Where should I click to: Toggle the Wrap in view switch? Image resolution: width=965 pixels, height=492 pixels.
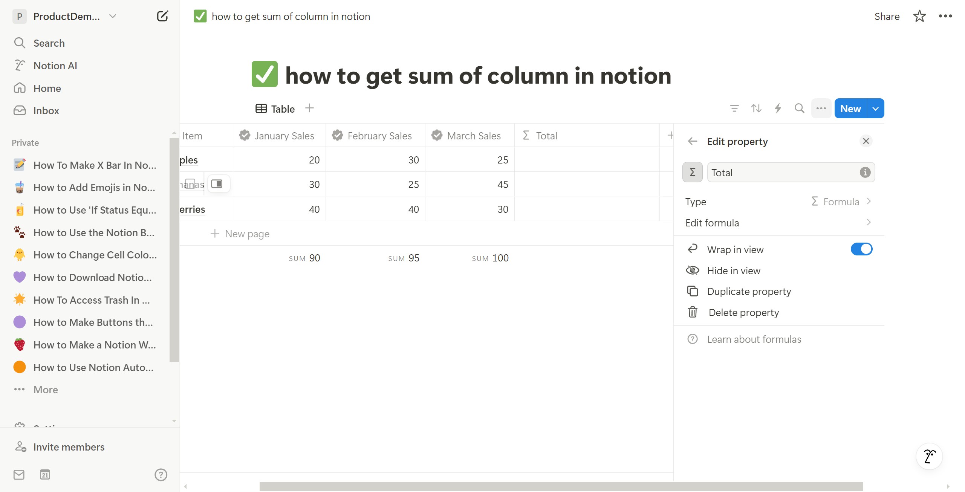(861, 249)
